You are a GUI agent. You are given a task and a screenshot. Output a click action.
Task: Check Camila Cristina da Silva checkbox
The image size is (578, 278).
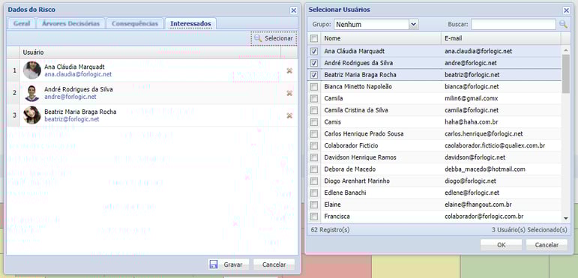click(314, 110)
